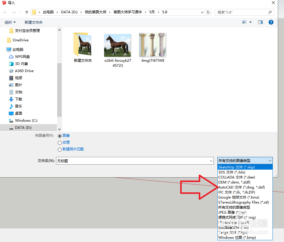Image resolution: width=284 pixels, height=242 pixels.
Task: Click the 新建文件夹 button
Action: [33, 22]
